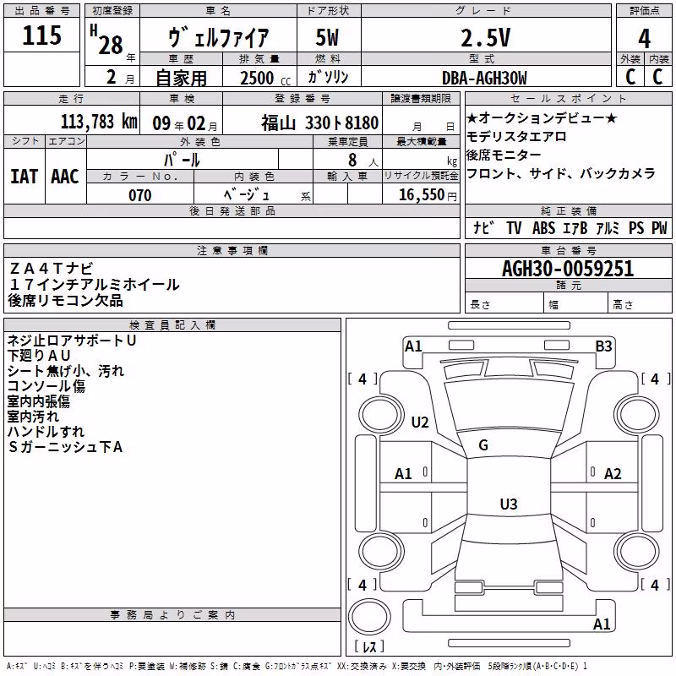Click inspector note Sガーニッシュ下A

tap(66, 447)
